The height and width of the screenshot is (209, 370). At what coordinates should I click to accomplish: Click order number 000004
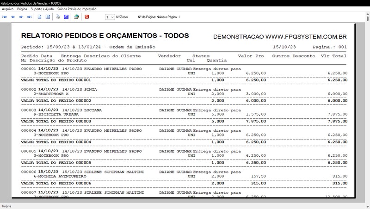coord(29,130)
